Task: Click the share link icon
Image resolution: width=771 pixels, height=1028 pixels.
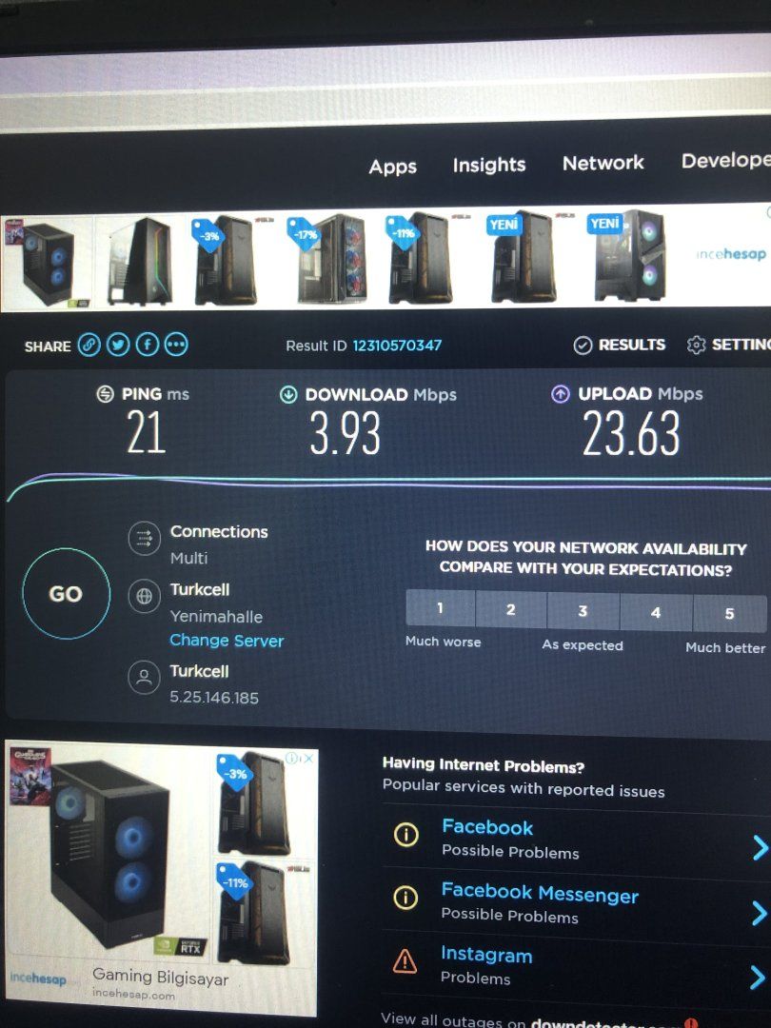Action: [x=89, y=345]
